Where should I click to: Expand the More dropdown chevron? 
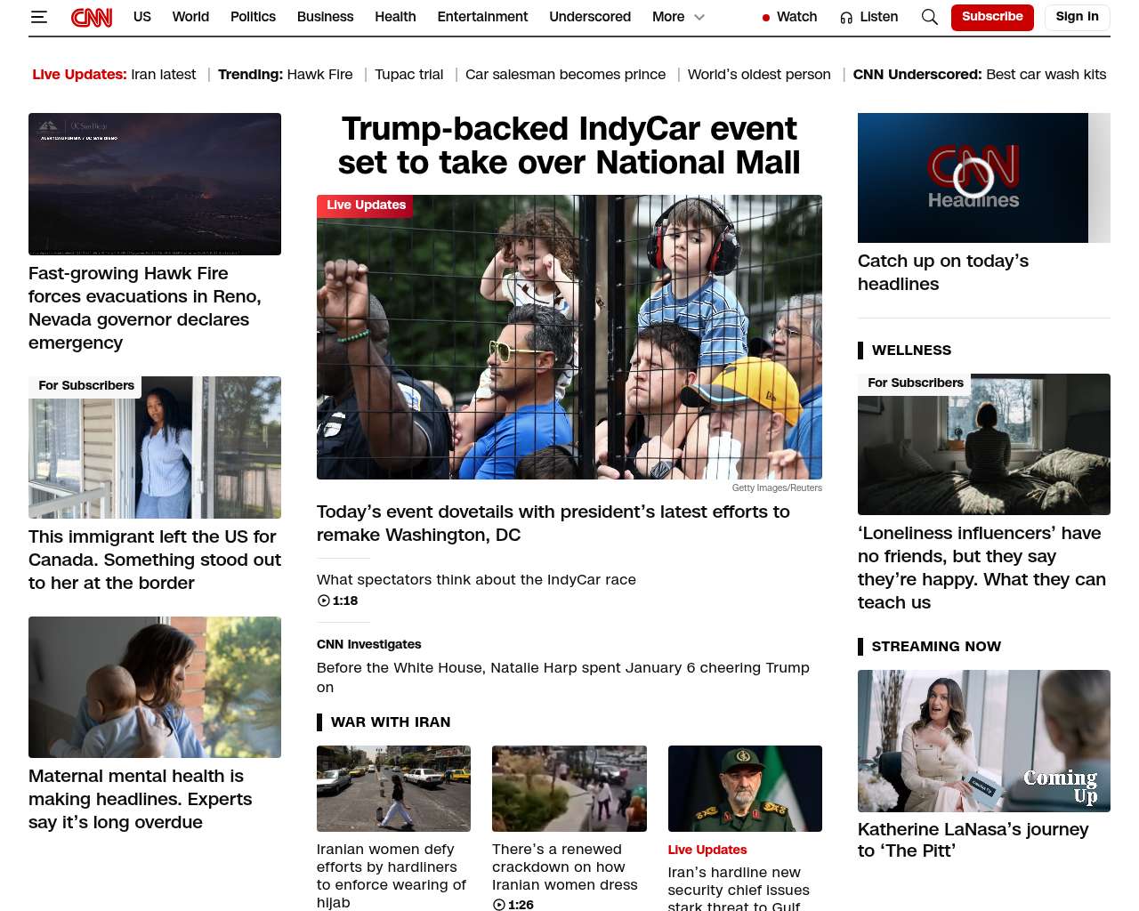699,17
